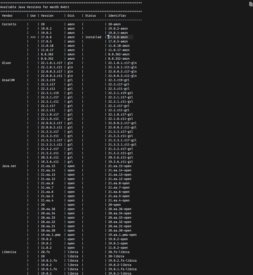253x275 pixels.
Task: Click identifier 20-open
Action: coord(114,205)
